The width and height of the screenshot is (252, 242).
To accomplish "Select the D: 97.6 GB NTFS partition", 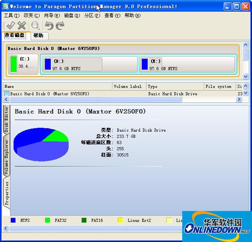I will (x=90, y=64).
